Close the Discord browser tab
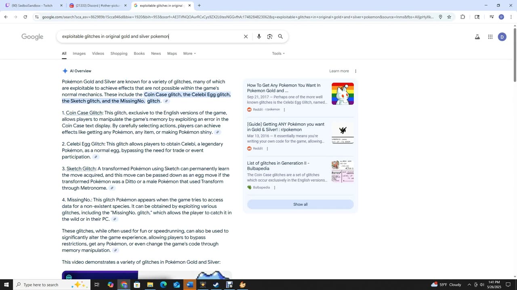 coord(125,6)
